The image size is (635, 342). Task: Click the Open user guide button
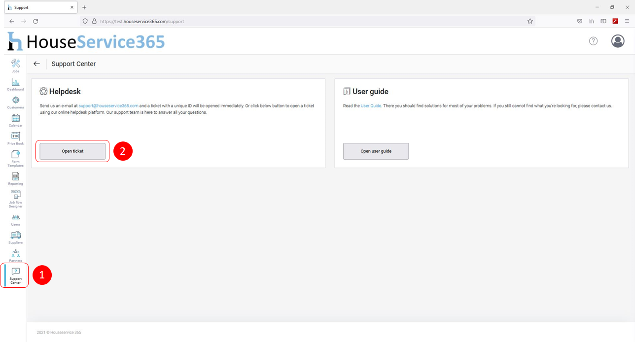click(x=376, y=151)
